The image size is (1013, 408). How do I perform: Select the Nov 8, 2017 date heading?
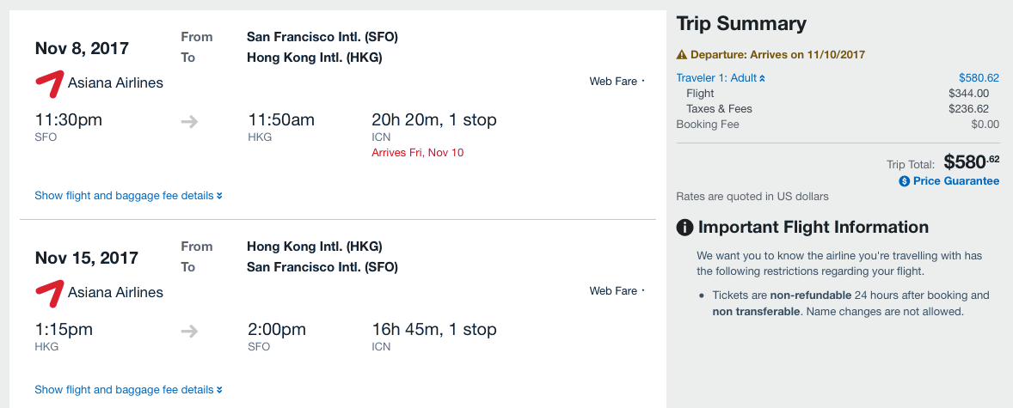[81, 48]
